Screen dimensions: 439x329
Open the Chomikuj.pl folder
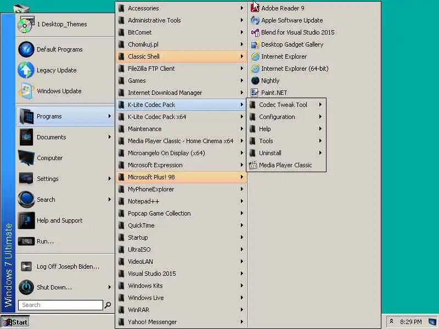pos(181,44)
